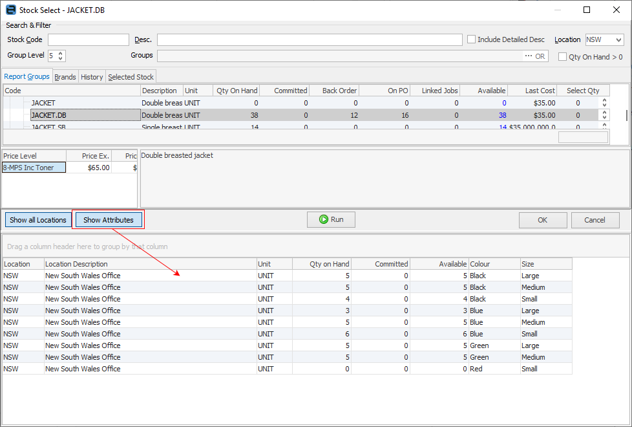Screen dimensions: 632x427
Task: Click the Groups ellipsis browse button
Action: [x=529, y=56]
